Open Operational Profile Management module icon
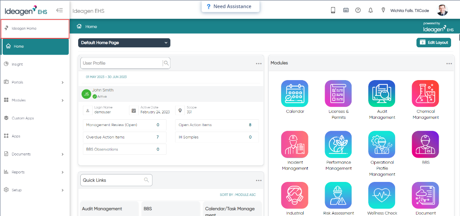The image size is (460, 216). click(382, 144)
